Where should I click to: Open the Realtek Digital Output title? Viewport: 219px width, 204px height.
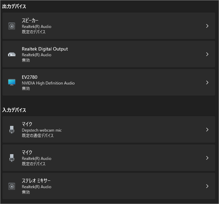[45, 49]
